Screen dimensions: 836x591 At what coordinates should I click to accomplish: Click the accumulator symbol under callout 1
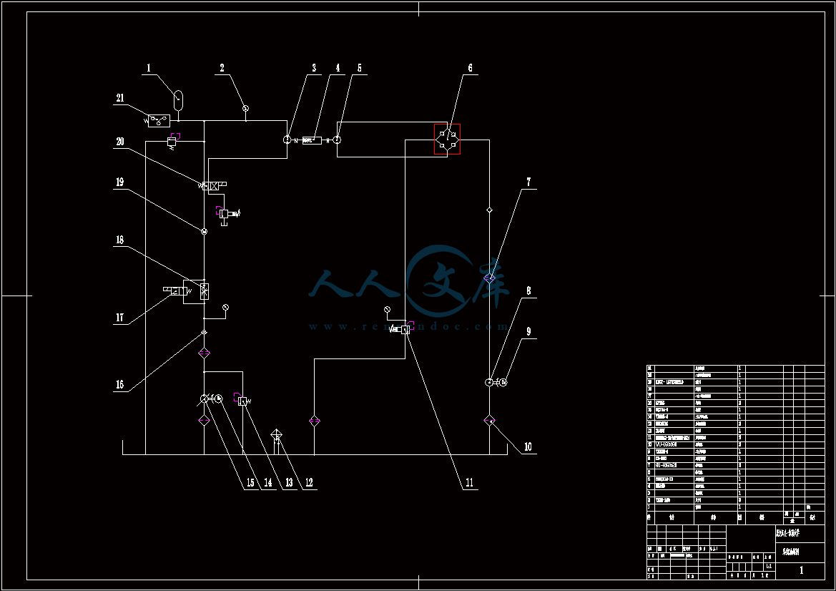pyautogui.click(x=179, y=100)
